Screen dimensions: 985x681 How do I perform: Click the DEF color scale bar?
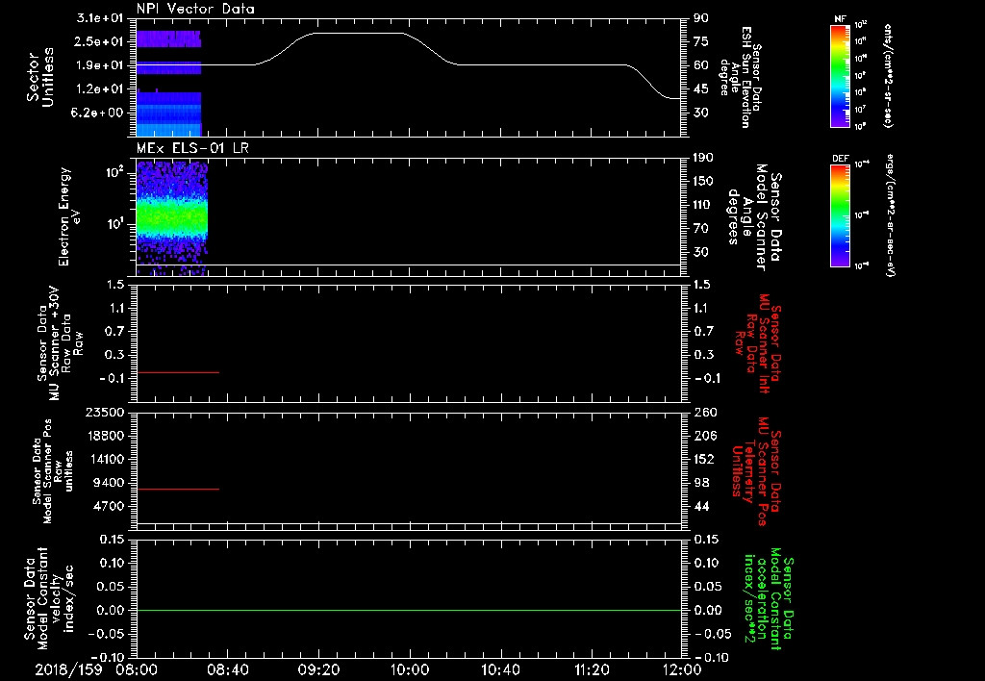click(x=841, y=215)
